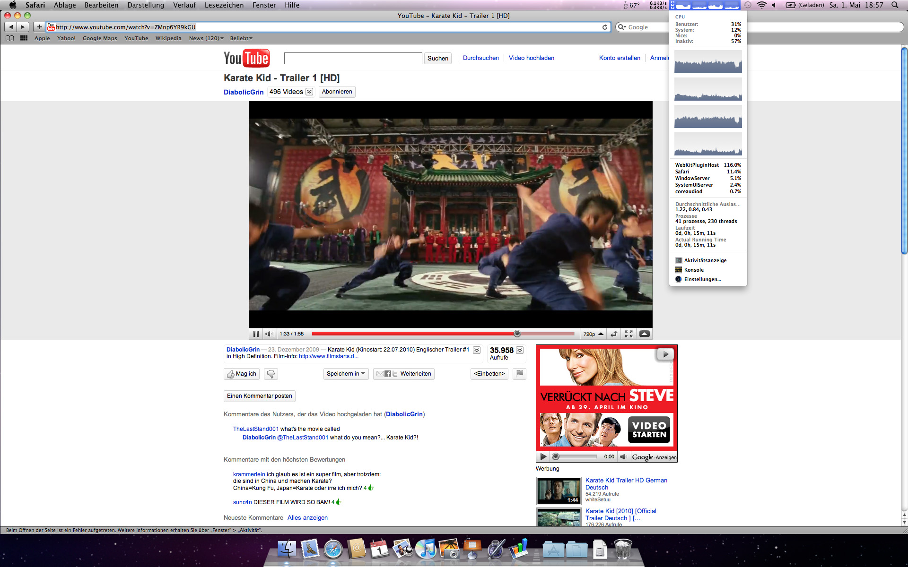The width and height of the screenshot is (908, 567).
Task: Open the Durchsuchen link
Action: 480,58
